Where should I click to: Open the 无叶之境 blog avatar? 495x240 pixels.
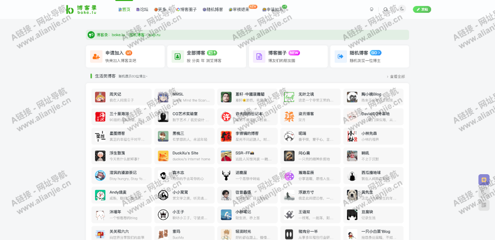click(x=289, y=97)
